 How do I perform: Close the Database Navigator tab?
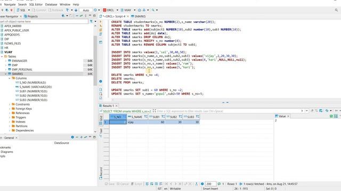[21, 16]
